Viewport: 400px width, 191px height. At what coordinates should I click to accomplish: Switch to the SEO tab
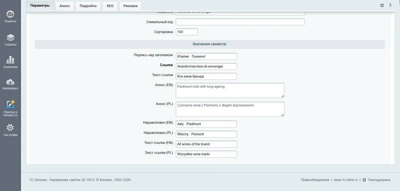[x=110, y=6]
